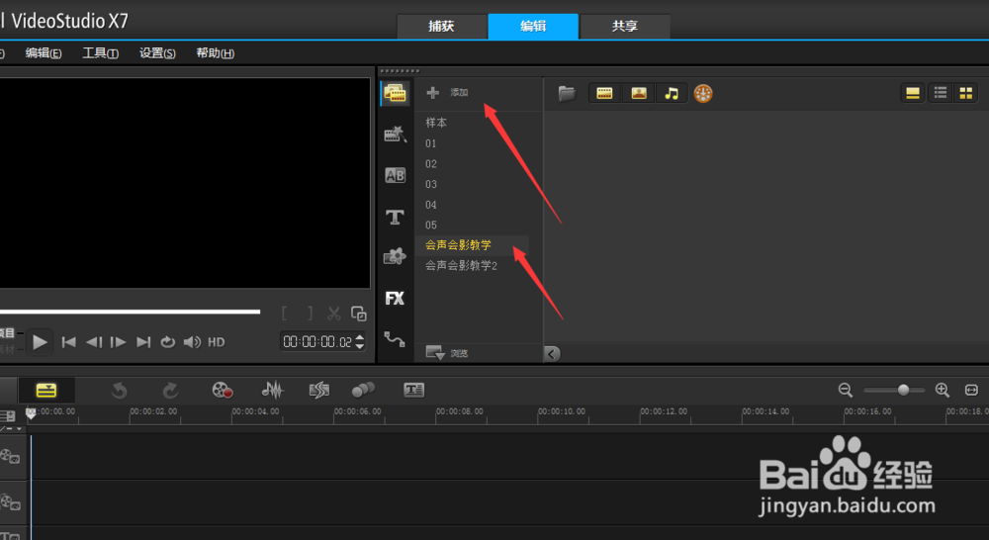Select folder 01
This screenshot has height=540, width=989.
(431, 143)
